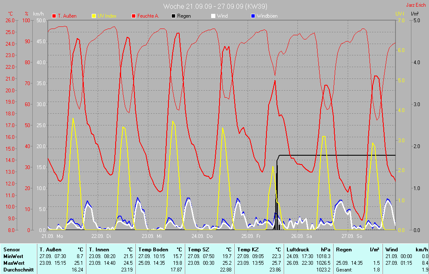Click the Temp SZ maximum 25.2
429x274 pixels.
coord(227,263)
